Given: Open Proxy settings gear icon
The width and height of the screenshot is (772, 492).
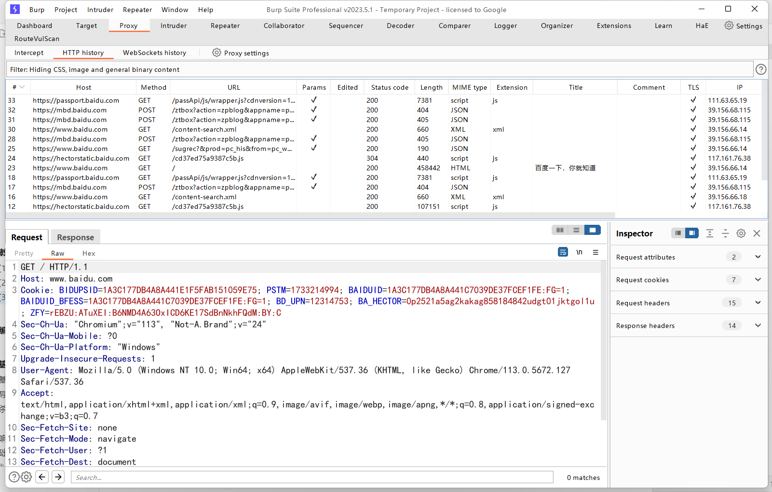Looking at the screenshot, I should (217, 53).
